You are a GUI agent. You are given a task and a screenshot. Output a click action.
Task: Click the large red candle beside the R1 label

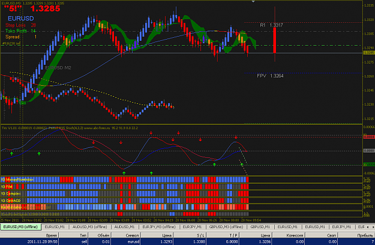[275, 40]
